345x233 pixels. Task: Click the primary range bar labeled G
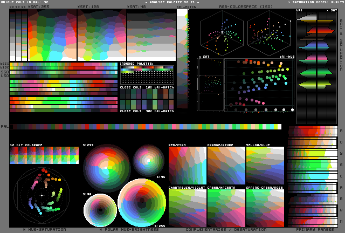313,165
